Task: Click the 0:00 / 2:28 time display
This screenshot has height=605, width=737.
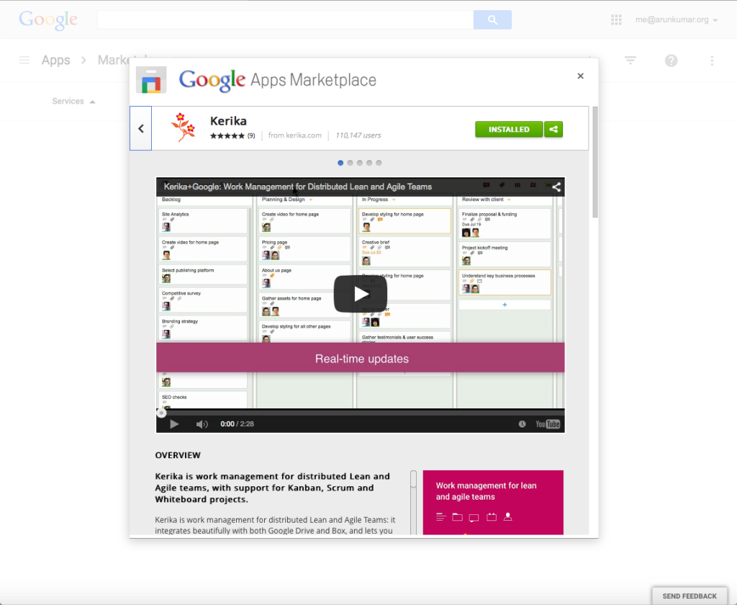Action: 237,424
